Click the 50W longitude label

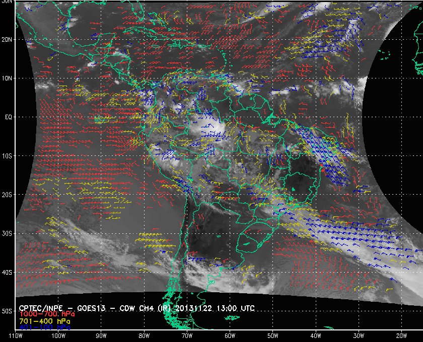[x=273, y=336]
